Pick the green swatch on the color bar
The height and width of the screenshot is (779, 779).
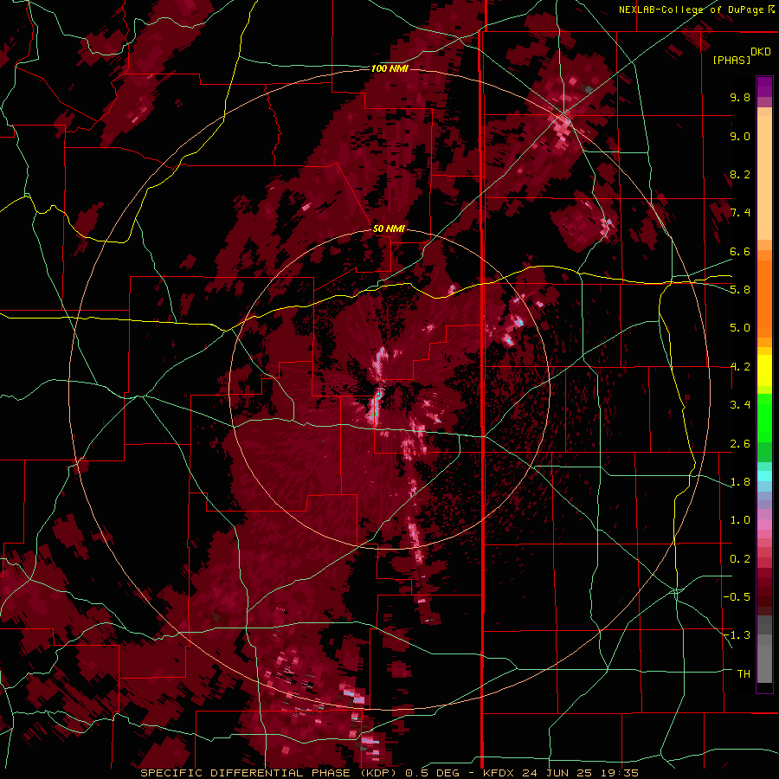point(764,417)
